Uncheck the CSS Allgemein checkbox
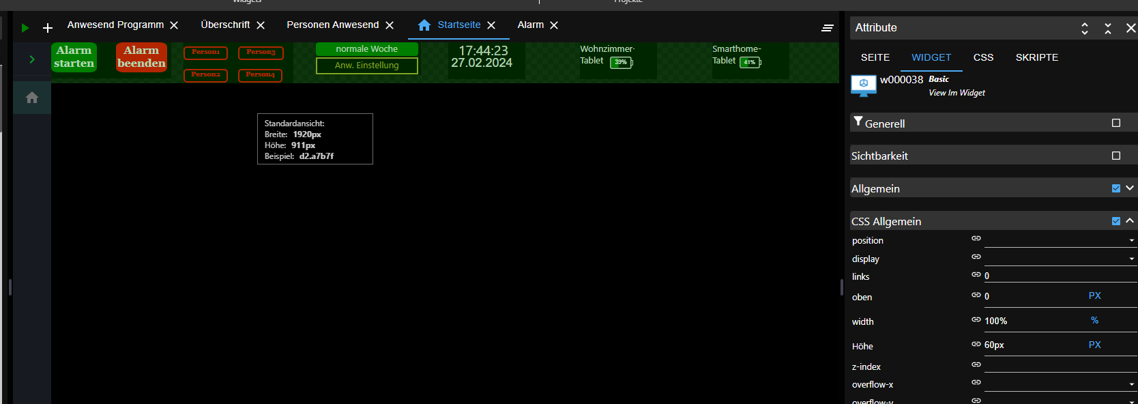The image size is (1138, 404). [1116, 221]
